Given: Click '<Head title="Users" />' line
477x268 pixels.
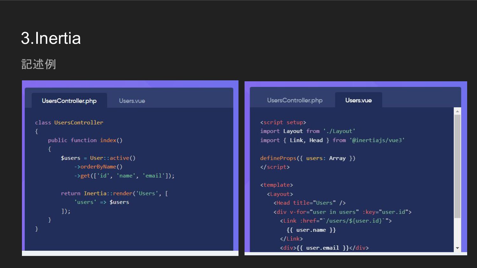Looking at the screenshot, I should 309,203.
